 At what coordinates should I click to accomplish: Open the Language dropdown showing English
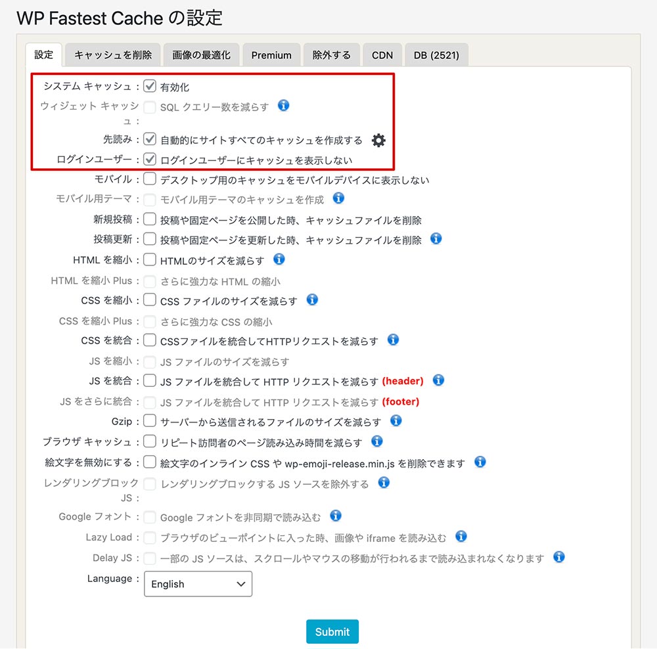[198, 584]
